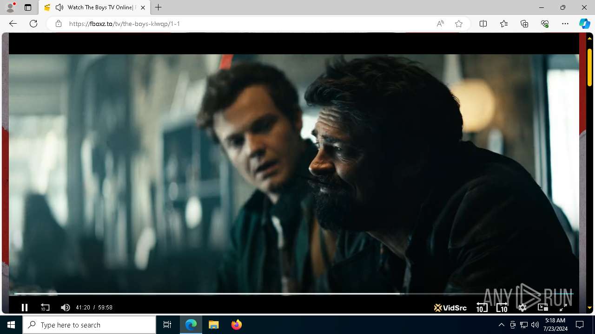The height and width of the screenshot is (334, 595).
Task: Open Read aloud in address bar
Action: point(440,24)
